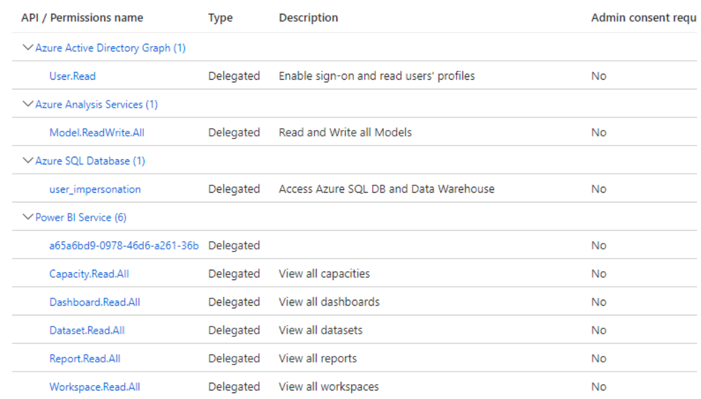Click the Power BI Service group label
Screen dimensions: 701x399
pos(80,217)
